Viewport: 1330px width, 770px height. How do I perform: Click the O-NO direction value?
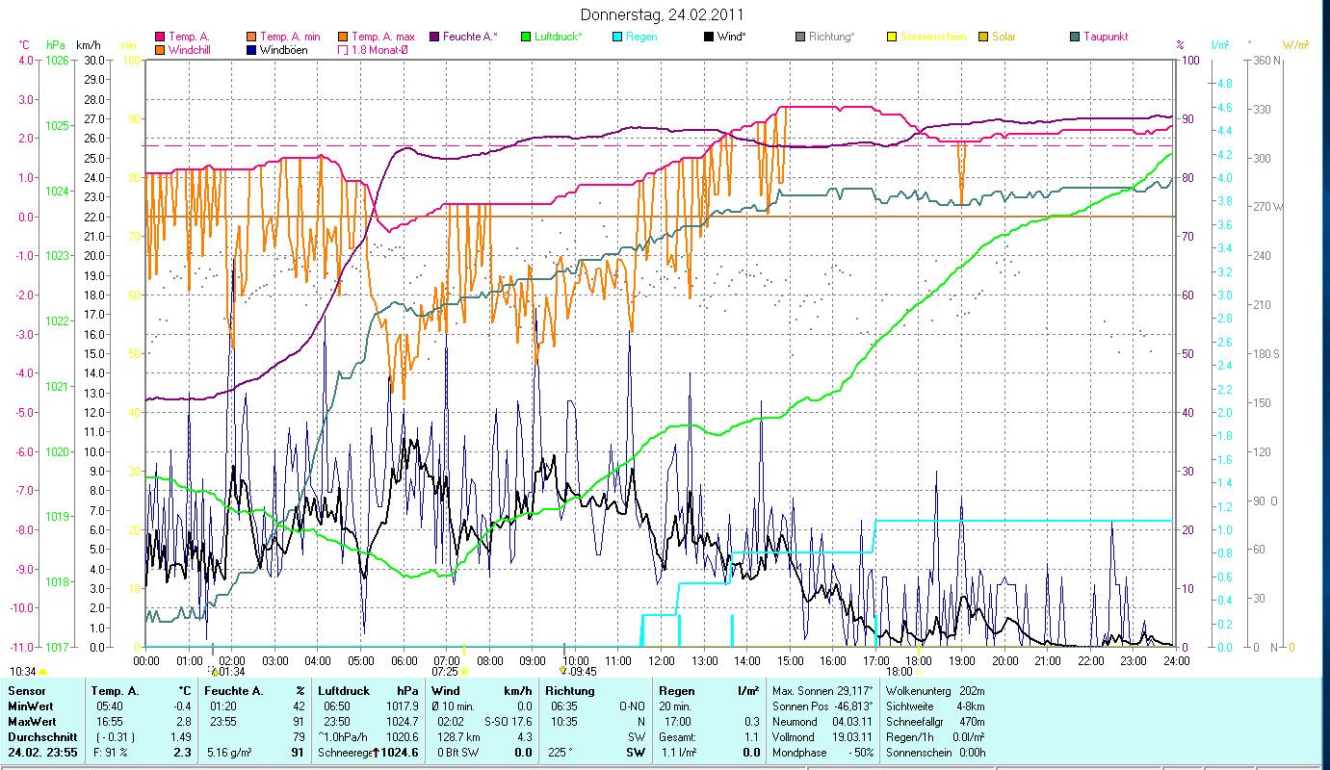click(x=632, y=706)
